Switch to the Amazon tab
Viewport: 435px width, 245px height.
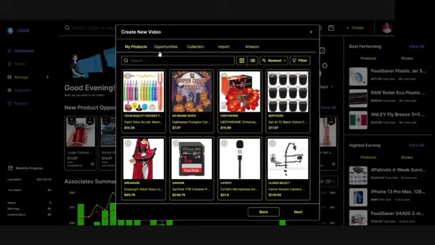click(x=252, y=47)
